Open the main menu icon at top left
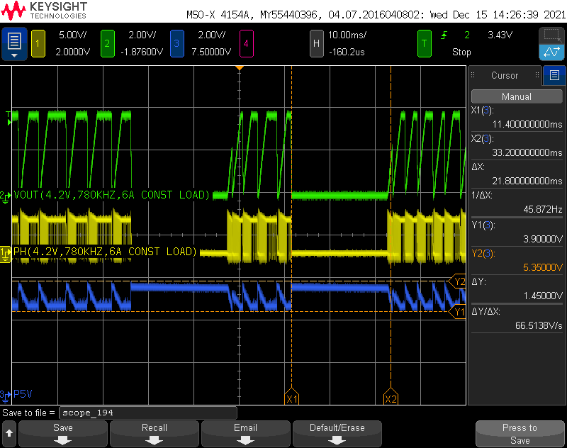 (14, 44)
